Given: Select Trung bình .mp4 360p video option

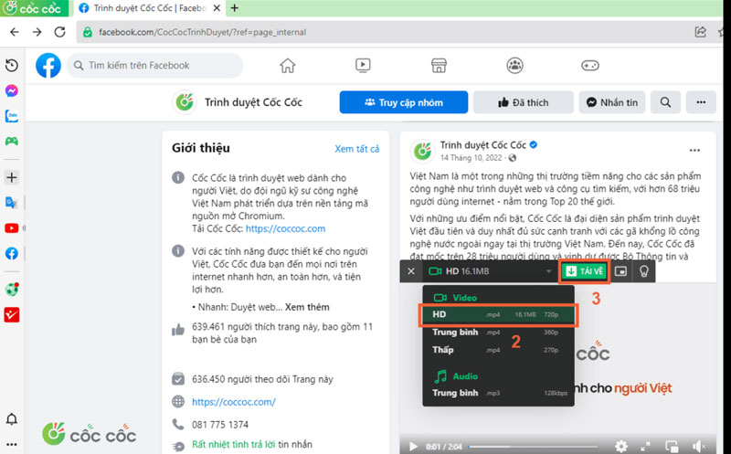Looking at the screenshot, I should (498, 333).
